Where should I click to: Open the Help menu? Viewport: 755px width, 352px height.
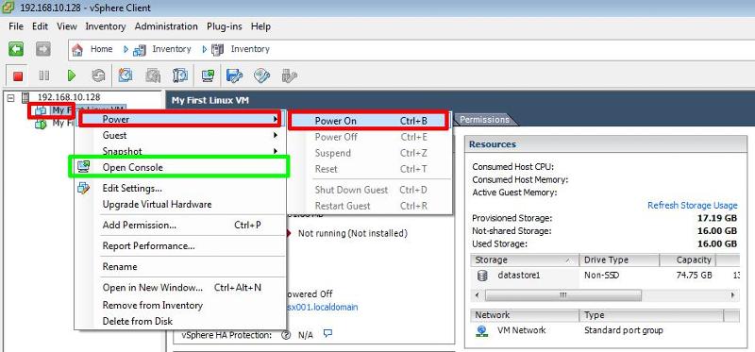tap(260, 26)
